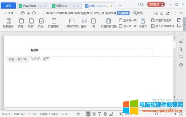
Task: Switch to web layout globe icon
Action: (105, 114)
